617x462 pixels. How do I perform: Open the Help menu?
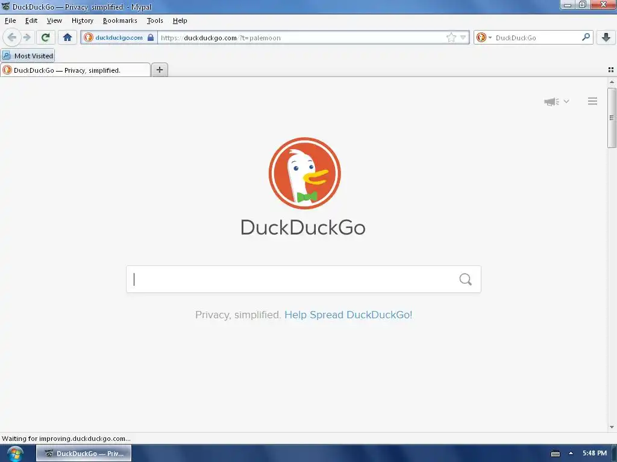[x=180, y=20]
